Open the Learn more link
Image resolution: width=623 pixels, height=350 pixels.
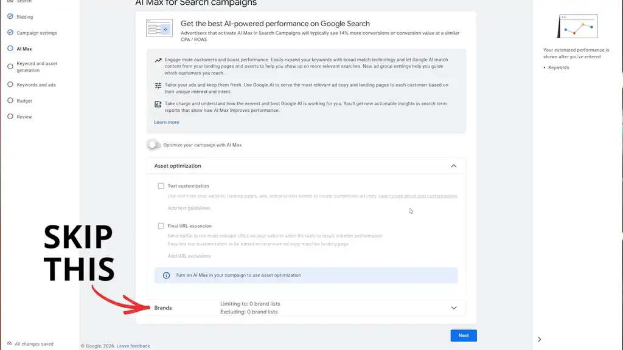[x=167, y=122]
